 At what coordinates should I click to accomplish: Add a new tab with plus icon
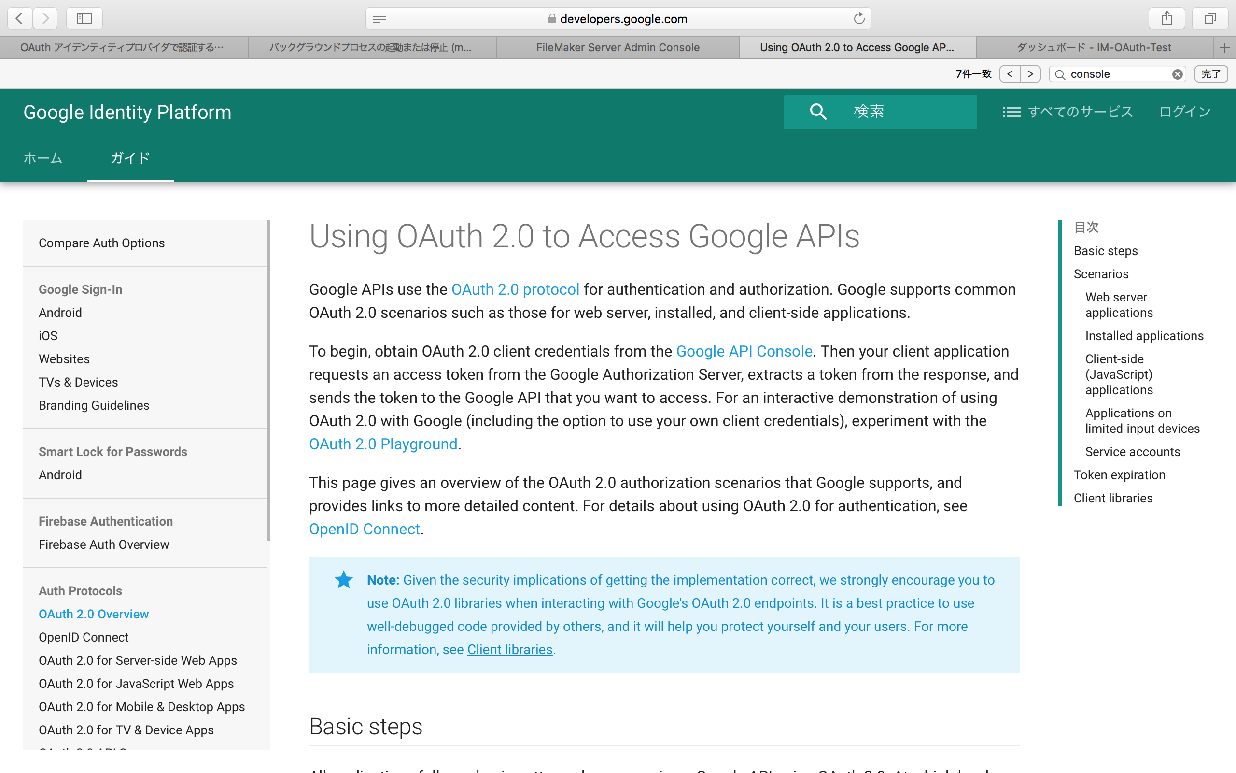[x=1224, y=47]
